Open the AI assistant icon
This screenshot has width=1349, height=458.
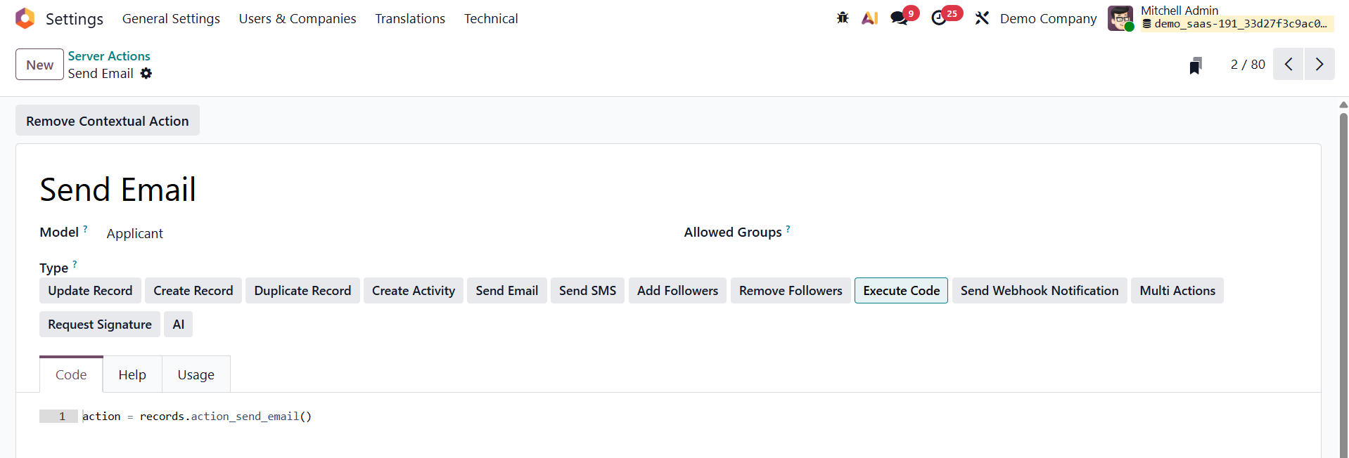[870, 18]
